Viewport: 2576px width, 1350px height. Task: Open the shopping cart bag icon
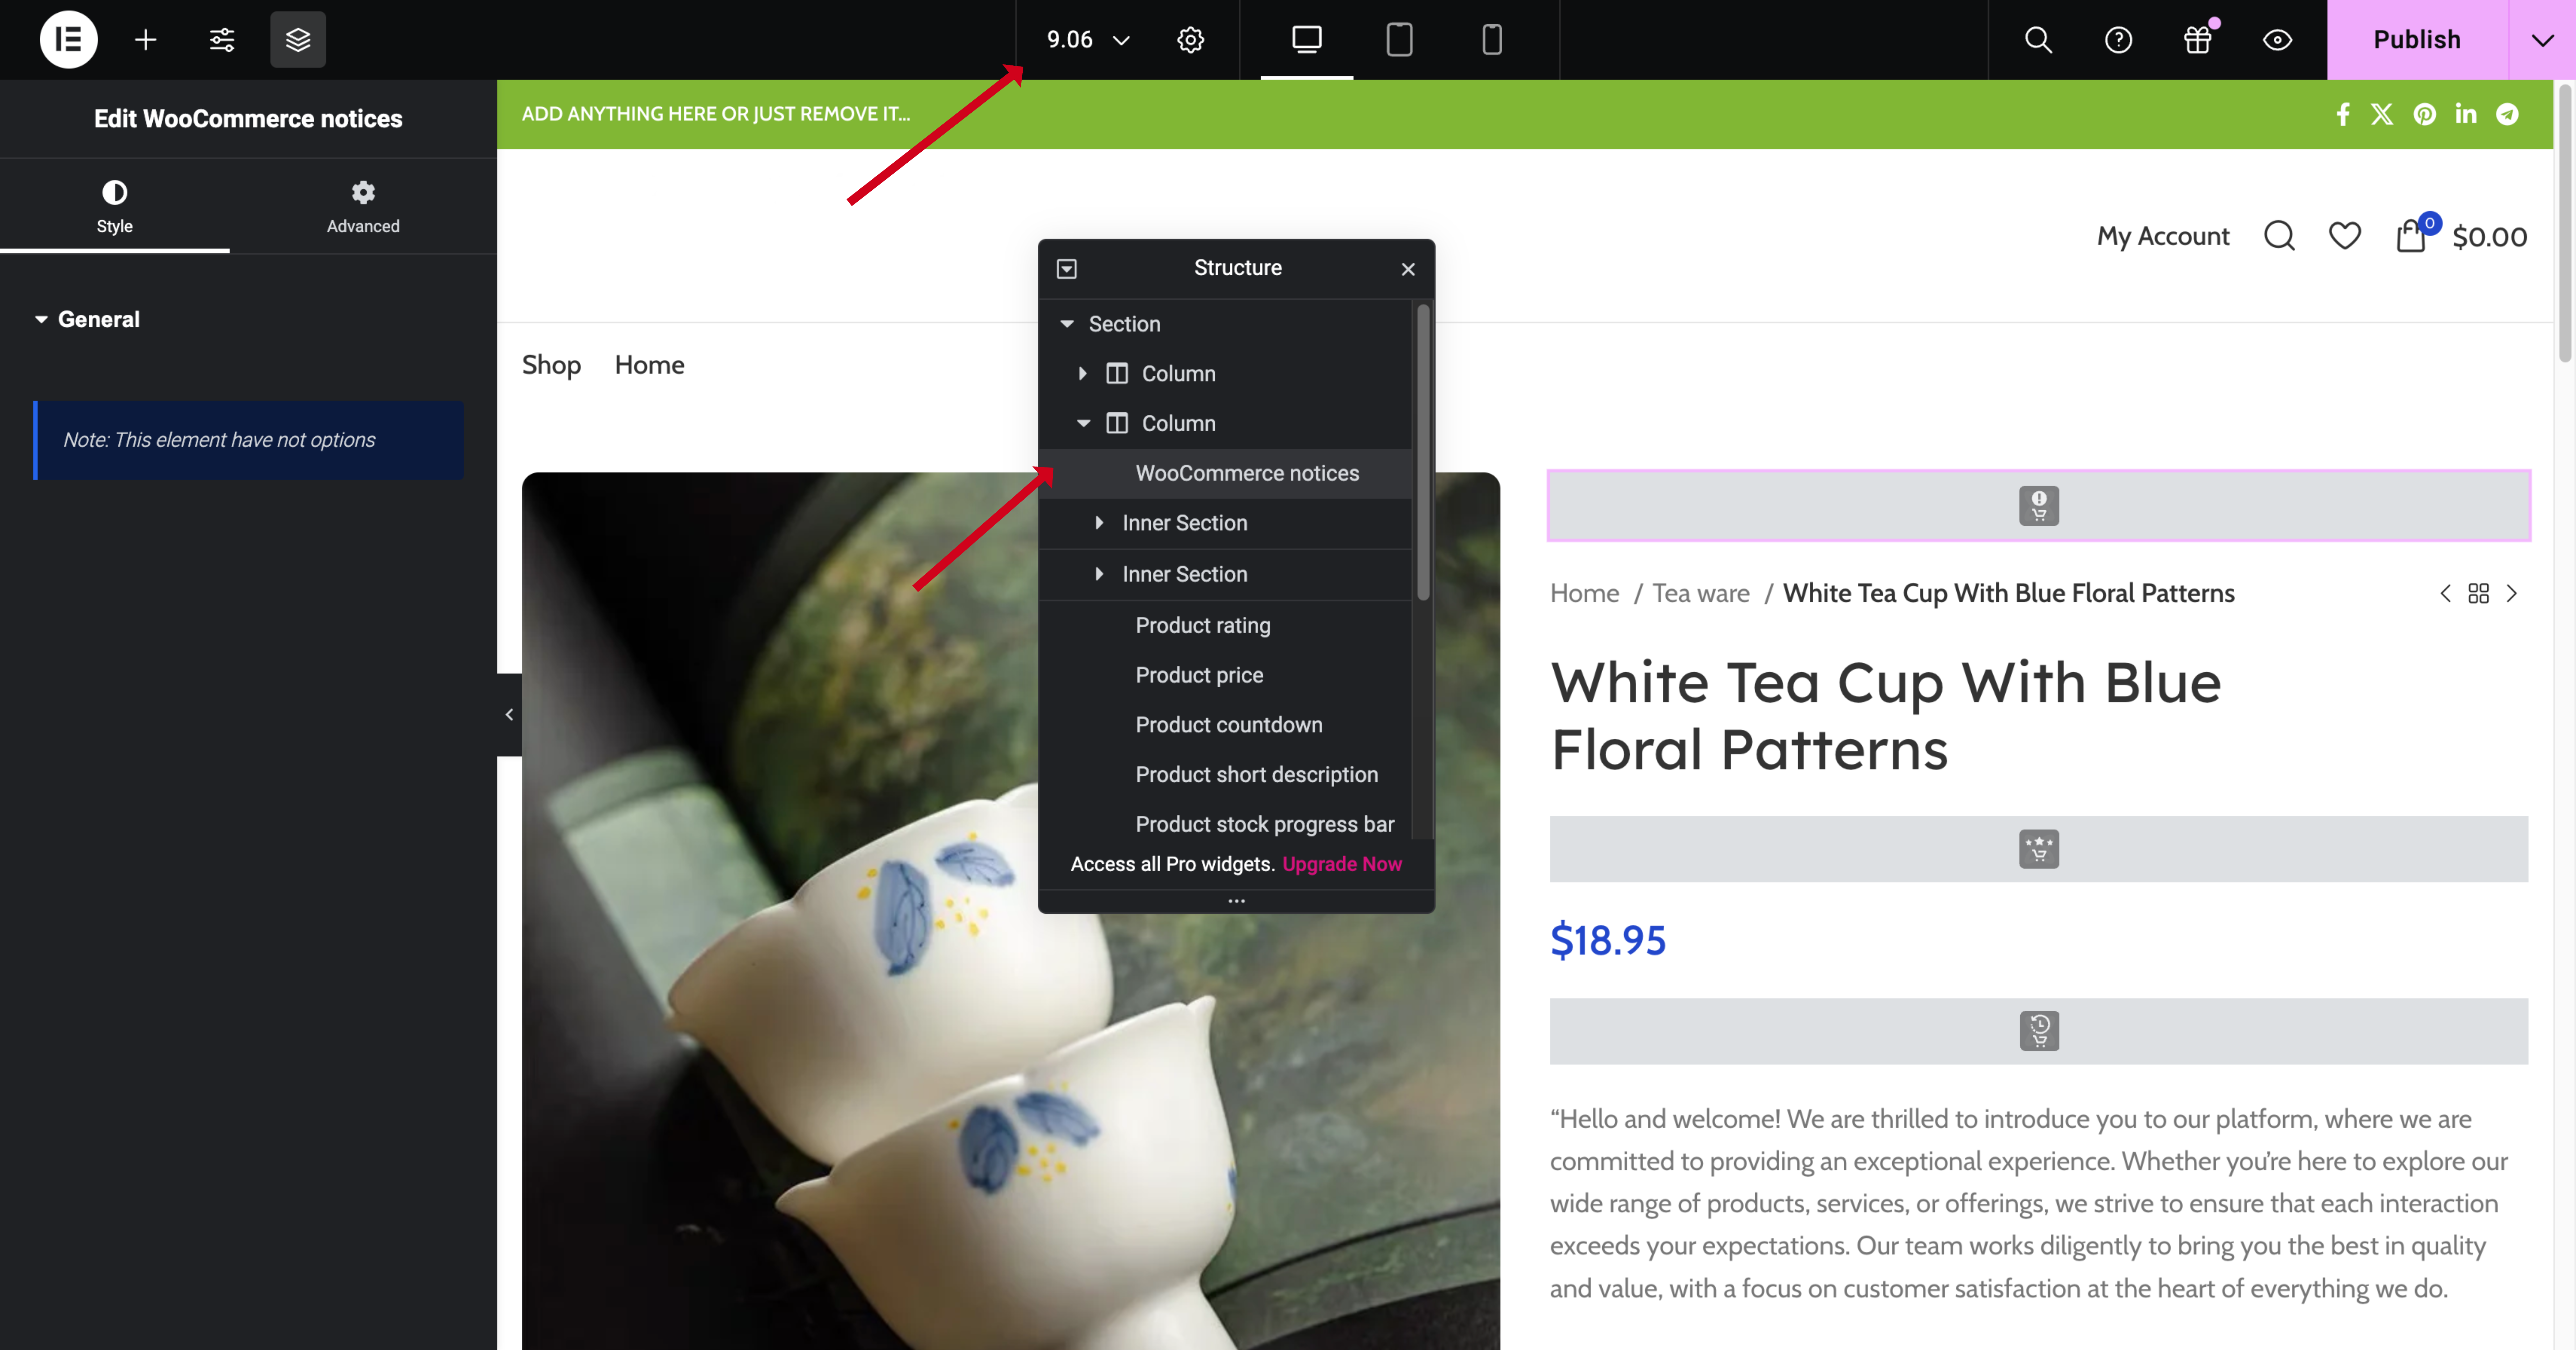[x=2411, y=237]
